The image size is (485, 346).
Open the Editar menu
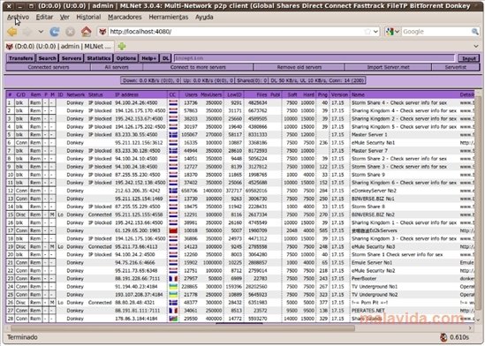[44, 18]
